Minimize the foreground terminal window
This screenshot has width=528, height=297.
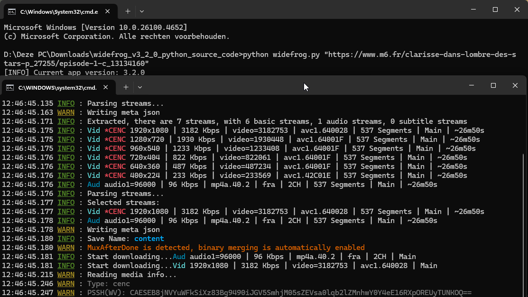(472, 85)
